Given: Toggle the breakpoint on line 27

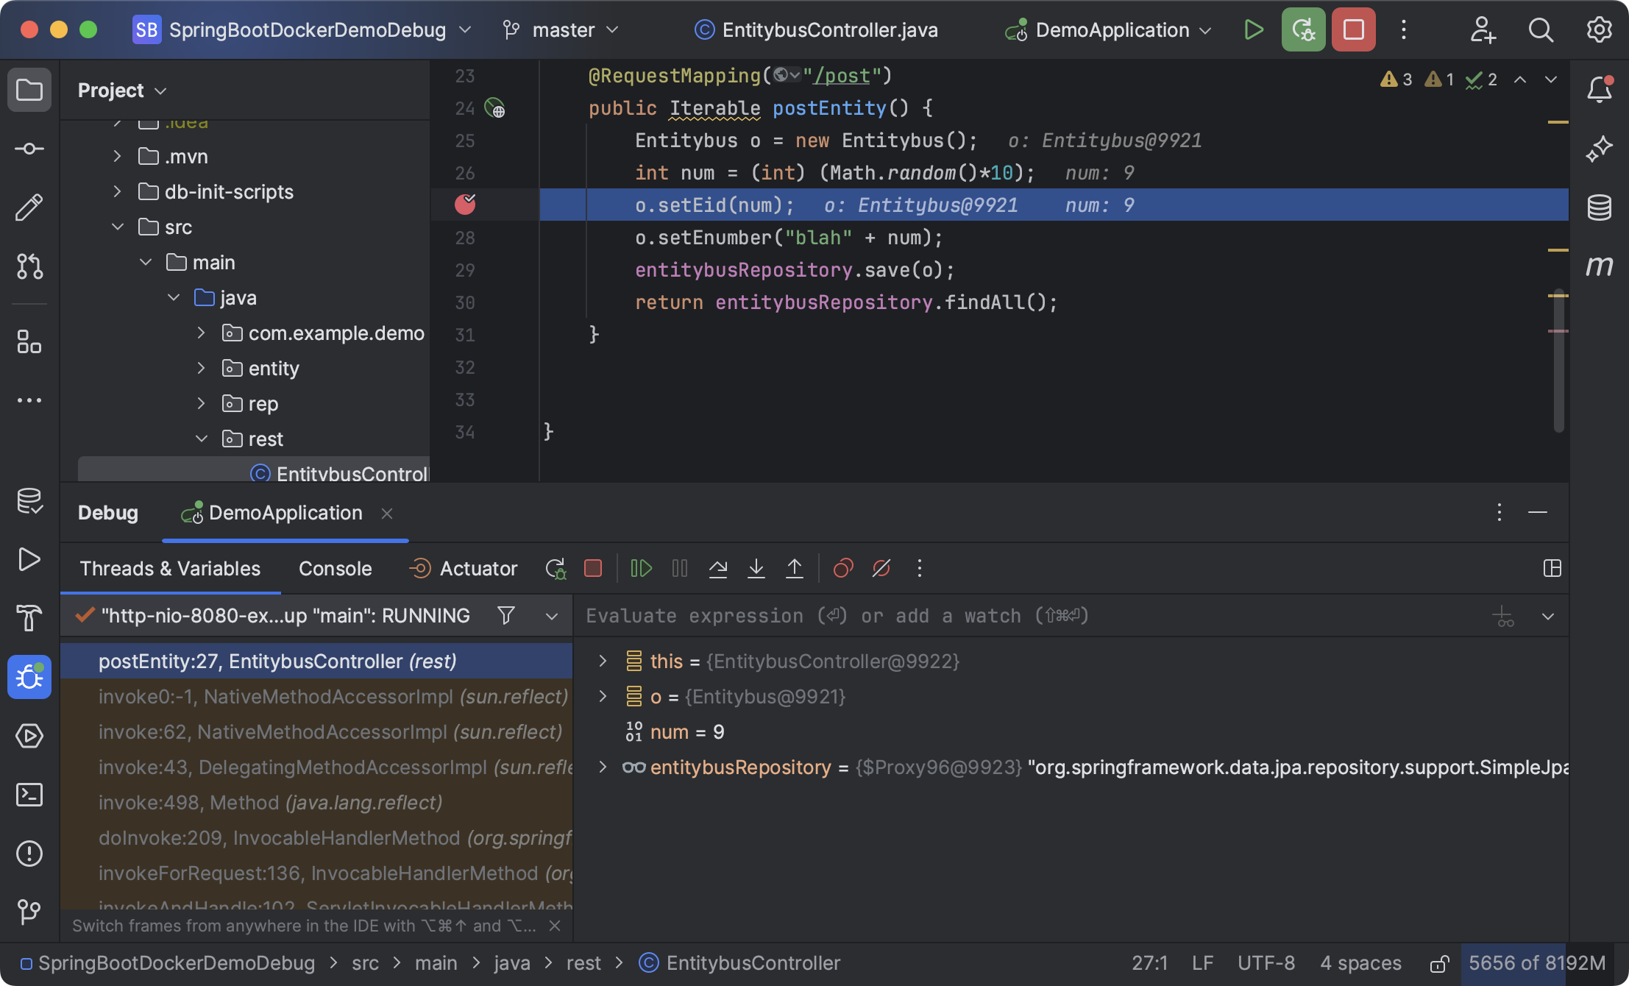Looking at the screenshot, I should (465, 205).
